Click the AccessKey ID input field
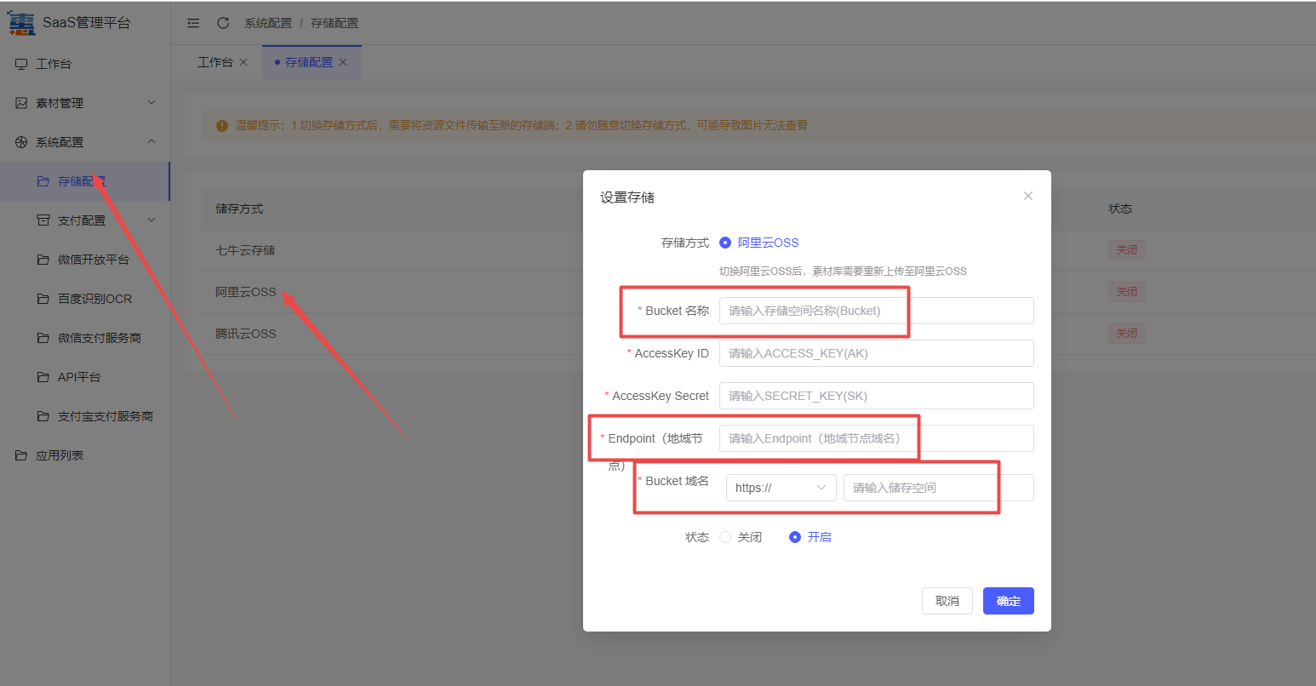1316x686 pixels. tap(877, 353)
